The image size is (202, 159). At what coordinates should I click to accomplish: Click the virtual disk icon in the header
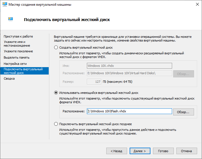(x=11, y=19)
